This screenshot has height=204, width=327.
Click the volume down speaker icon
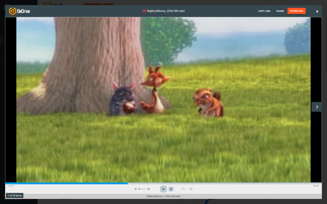(136, 189)
